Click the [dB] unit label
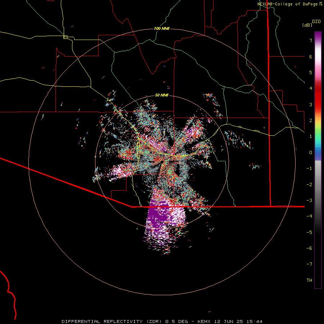324x324 pixels. coord(307,25)
